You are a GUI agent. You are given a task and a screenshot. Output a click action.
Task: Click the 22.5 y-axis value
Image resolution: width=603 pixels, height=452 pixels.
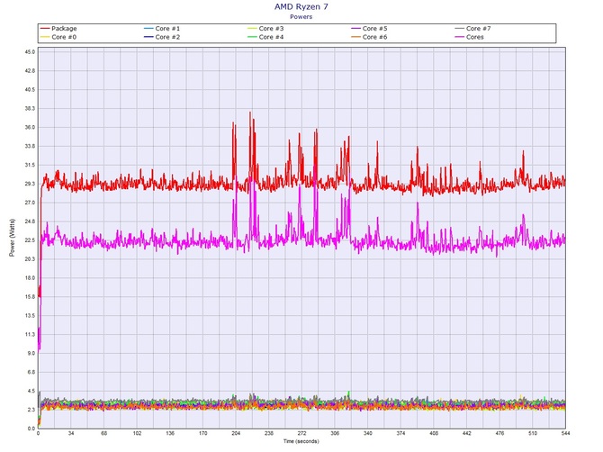coord(31,240)
